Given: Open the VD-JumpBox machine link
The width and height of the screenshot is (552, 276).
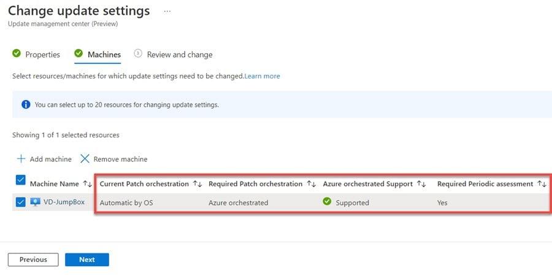Looking at the screenshot, I should 64,202.
